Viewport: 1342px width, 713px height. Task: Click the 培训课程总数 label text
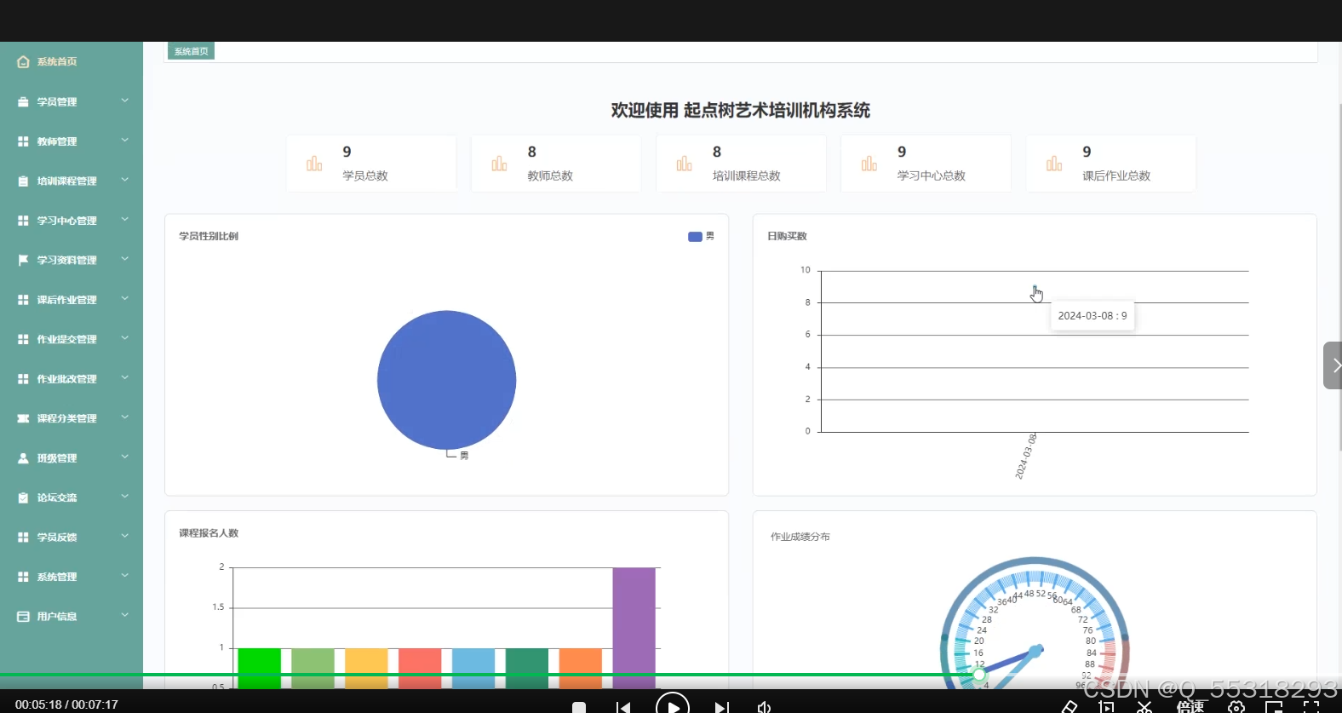tap(747, 175)
